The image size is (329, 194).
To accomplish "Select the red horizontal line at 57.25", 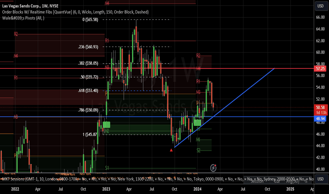I will [157, 68].
